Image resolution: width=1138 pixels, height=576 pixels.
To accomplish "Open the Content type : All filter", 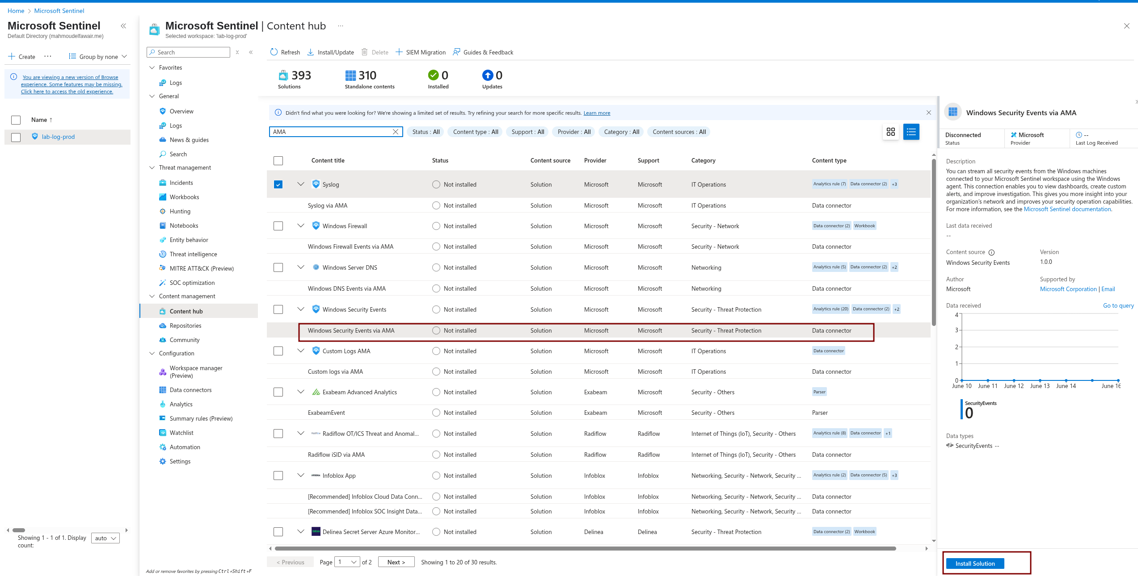I will (476, 132).
